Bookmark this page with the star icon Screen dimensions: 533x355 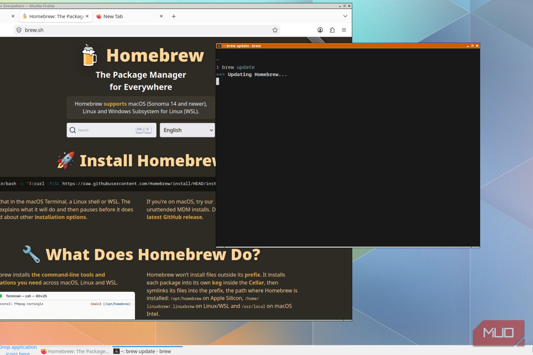275,30
